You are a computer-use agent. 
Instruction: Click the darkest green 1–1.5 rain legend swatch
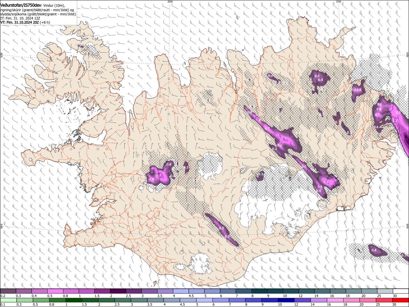click(x=73, y=300)
